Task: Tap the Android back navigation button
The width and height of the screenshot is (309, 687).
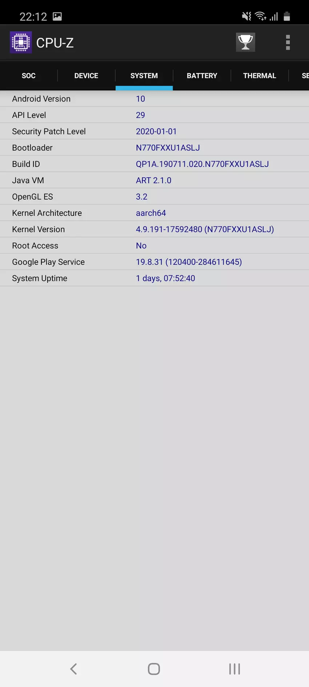Action: 73,668
